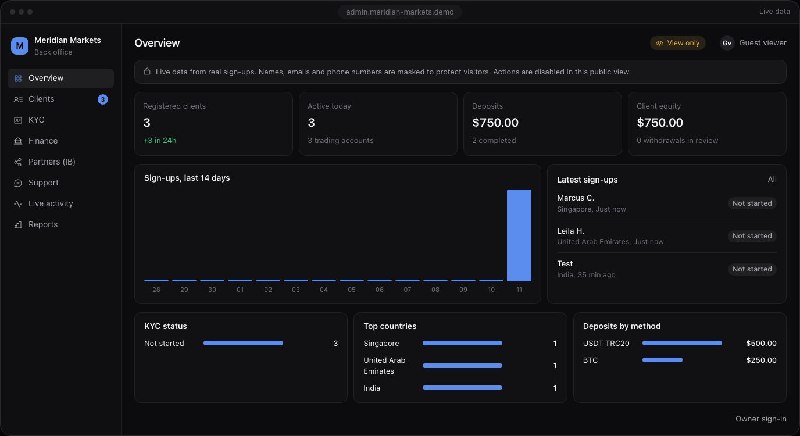The width and height of the screenshot is (800, 436).
Task: Click the Meridian Markets M logo
Action: click(x=20, y=46)
